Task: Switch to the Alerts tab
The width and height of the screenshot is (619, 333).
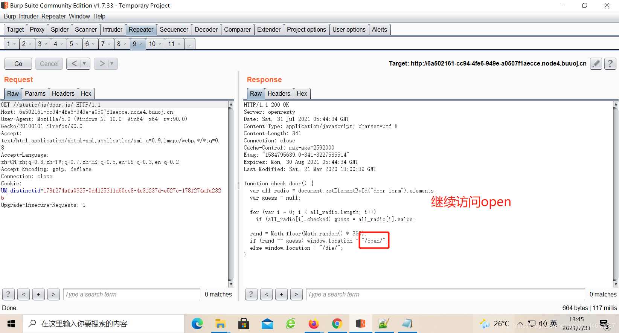Action: point(380,29)
